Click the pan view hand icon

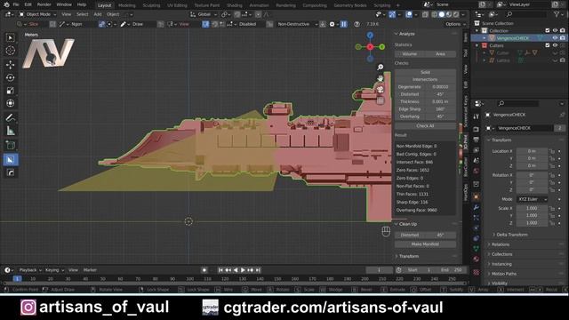380,78
